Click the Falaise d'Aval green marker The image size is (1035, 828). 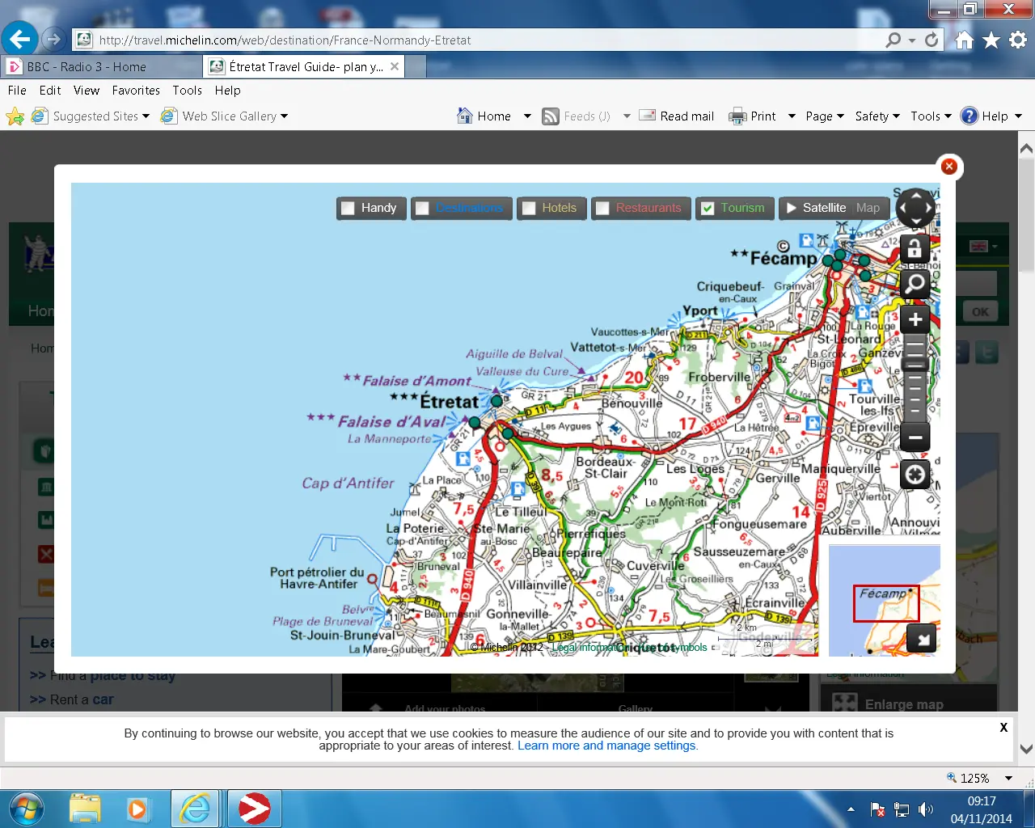coord(475,422)
